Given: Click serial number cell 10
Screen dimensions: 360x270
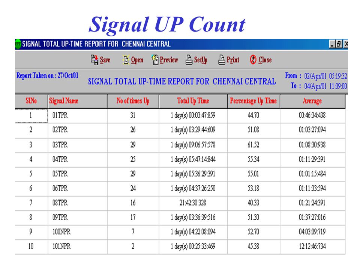Looking at the screenshot, I should pyautogui.click(x=31, y=247).
